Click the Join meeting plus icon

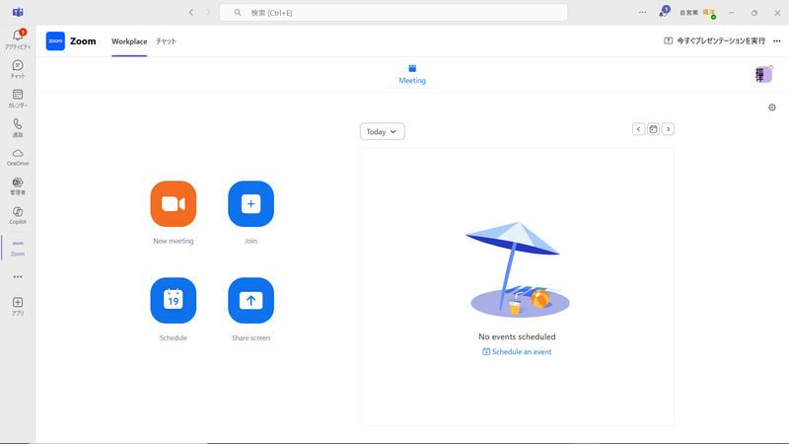click(x=251, y=204)
